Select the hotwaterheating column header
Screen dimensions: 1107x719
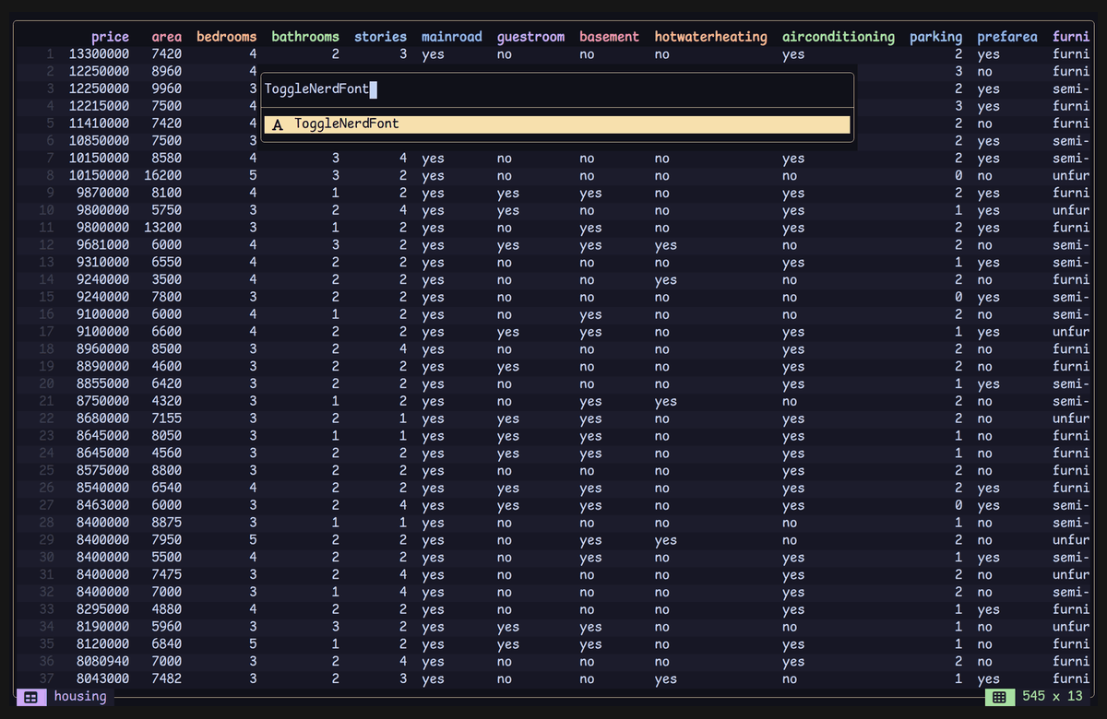pyautogui.click(x=711, y=37)
